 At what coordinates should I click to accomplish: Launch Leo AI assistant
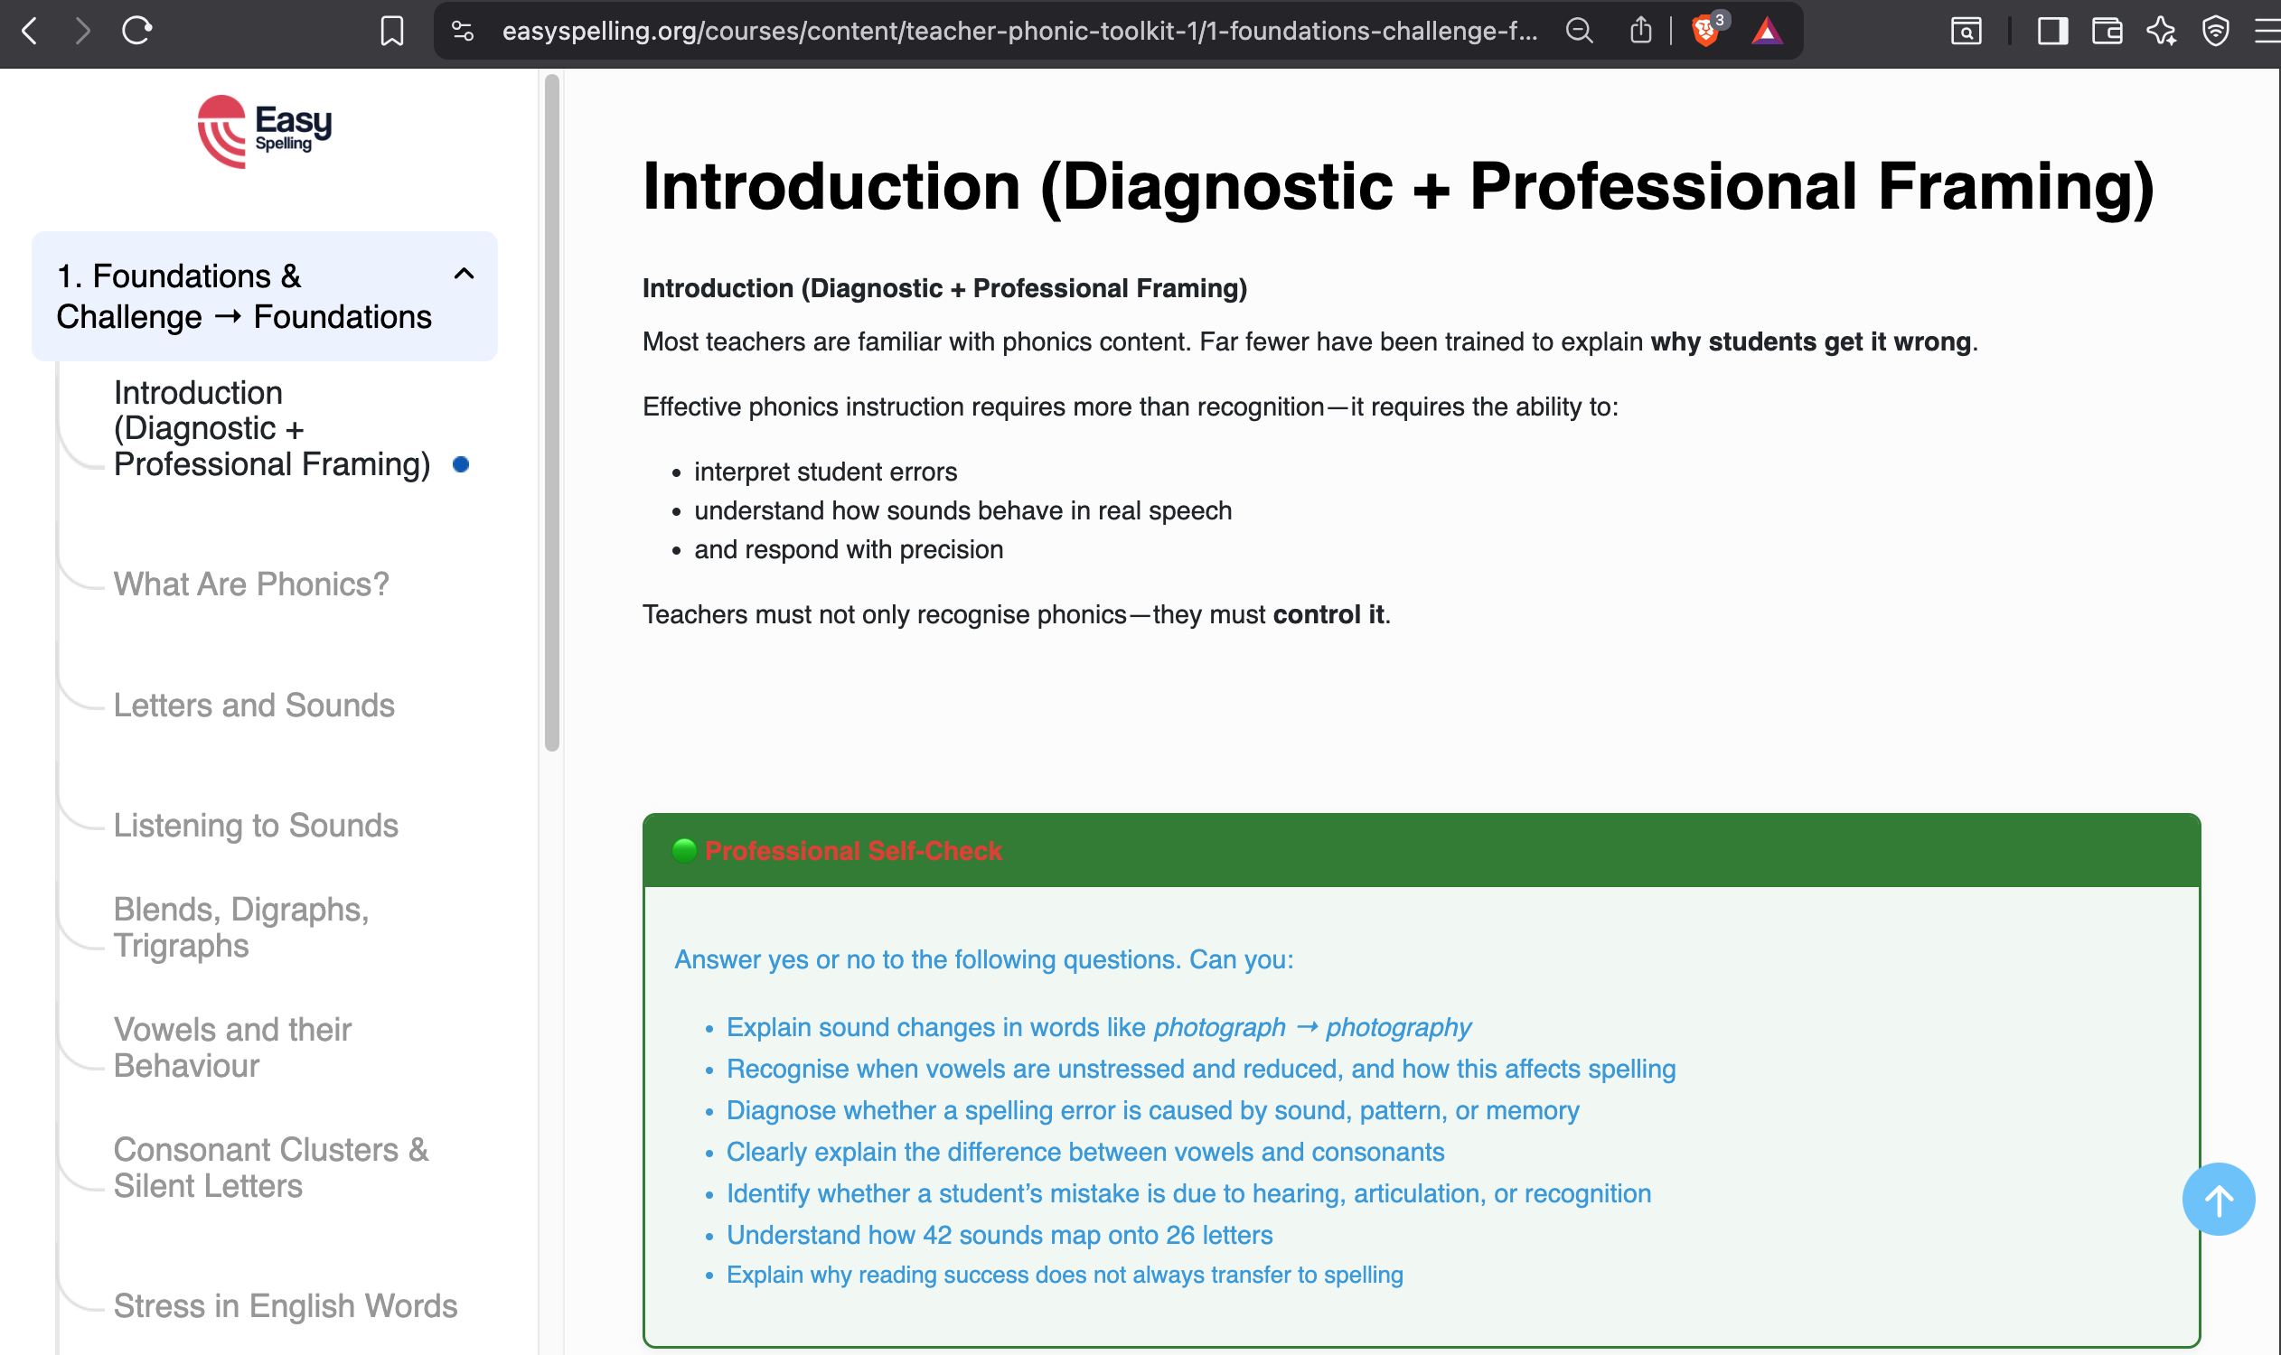pos(2164,30)
